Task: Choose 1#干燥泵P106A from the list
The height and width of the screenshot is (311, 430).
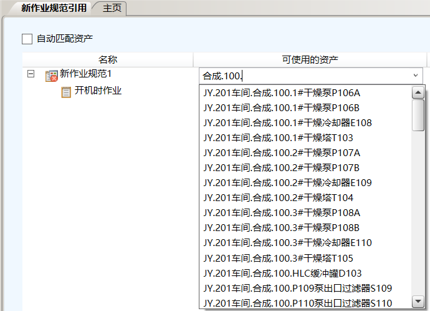Action: click(282, 93)
